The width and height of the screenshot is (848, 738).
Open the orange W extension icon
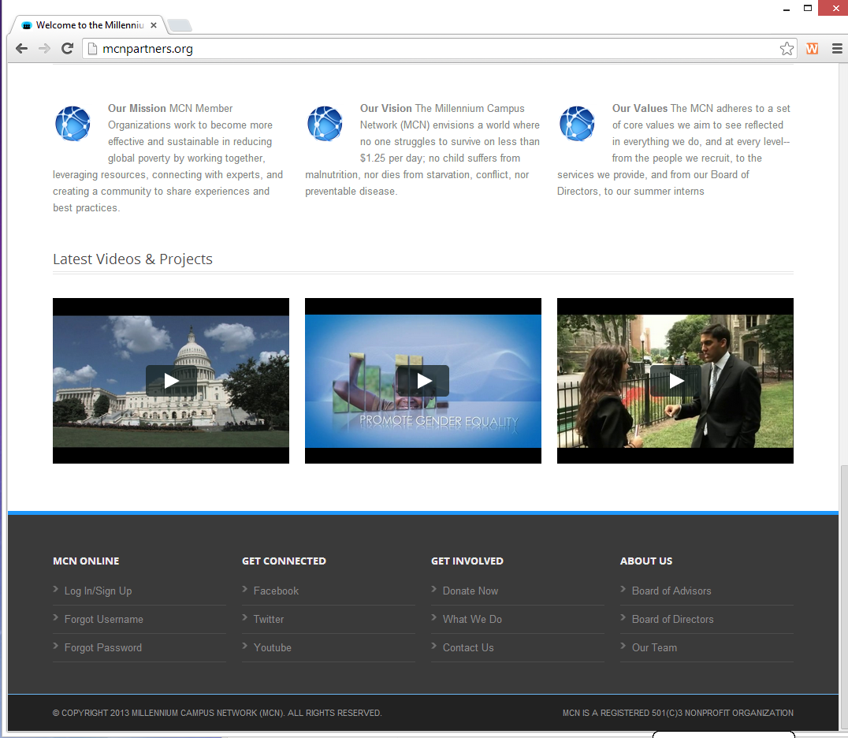point(812,49)
